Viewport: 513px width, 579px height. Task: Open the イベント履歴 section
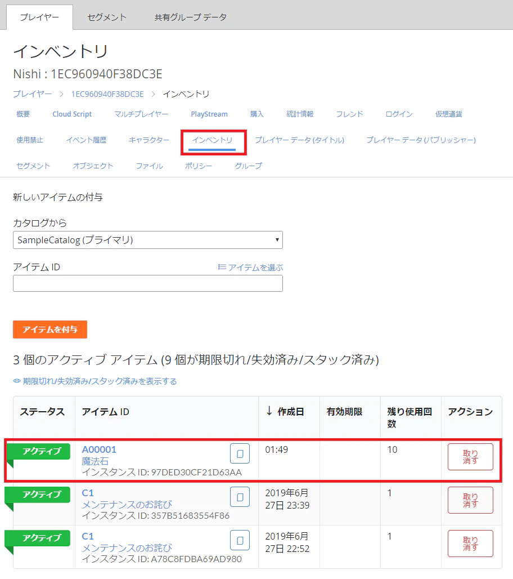pos(86,140)
